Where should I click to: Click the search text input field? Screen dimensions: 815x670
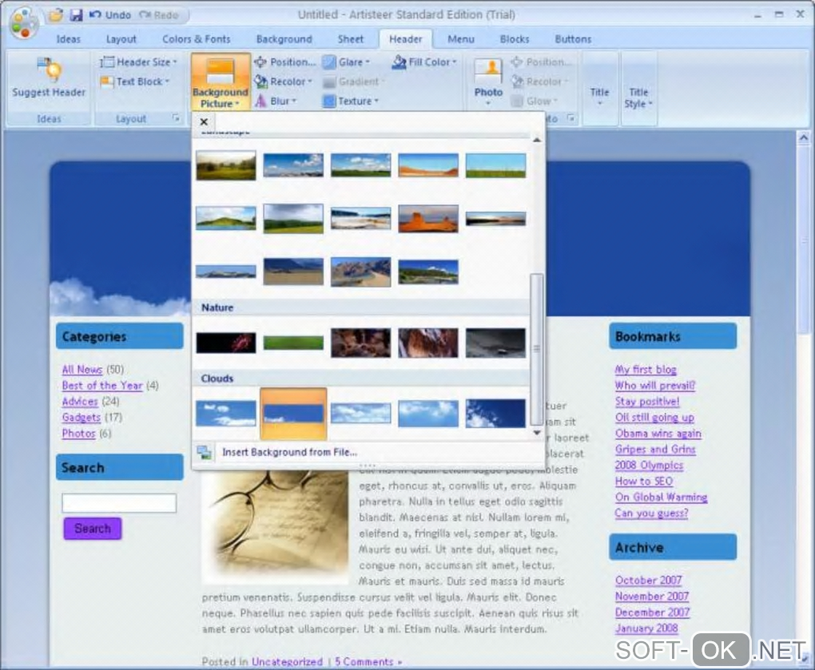(119, 503)
